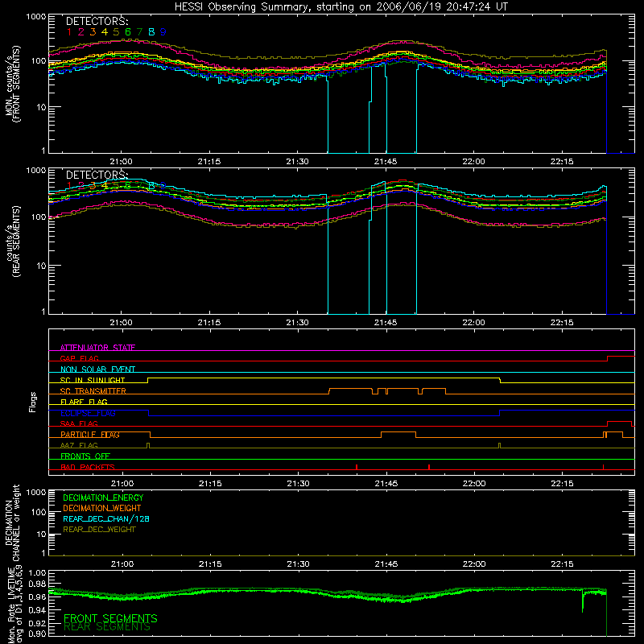Click the ATTENUATOR_STATE flag label
This screenshot has width=644, height=644.
click(97, 348)
